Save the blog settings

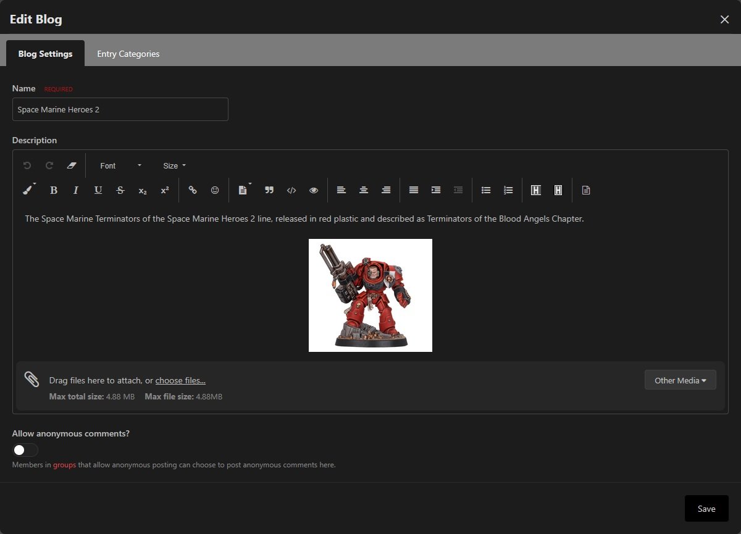pyautogui.click(x=706, y=509)
